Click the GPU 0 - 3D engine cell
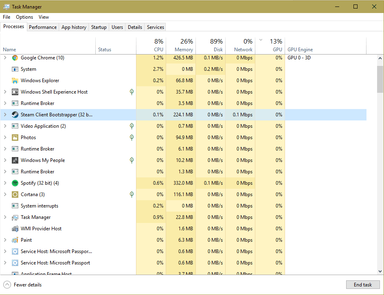The width and height of the screenshot is (384, 295). click(x=299, y=58)
